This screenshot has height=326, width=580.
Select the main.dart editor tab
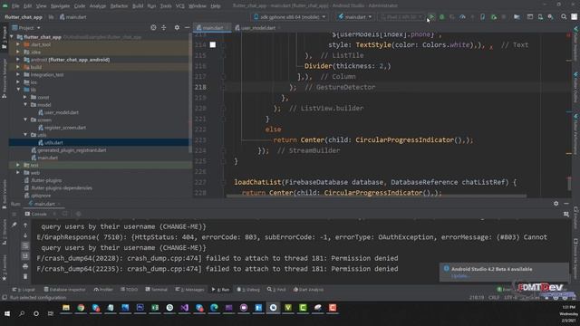[x=212, y=28]
